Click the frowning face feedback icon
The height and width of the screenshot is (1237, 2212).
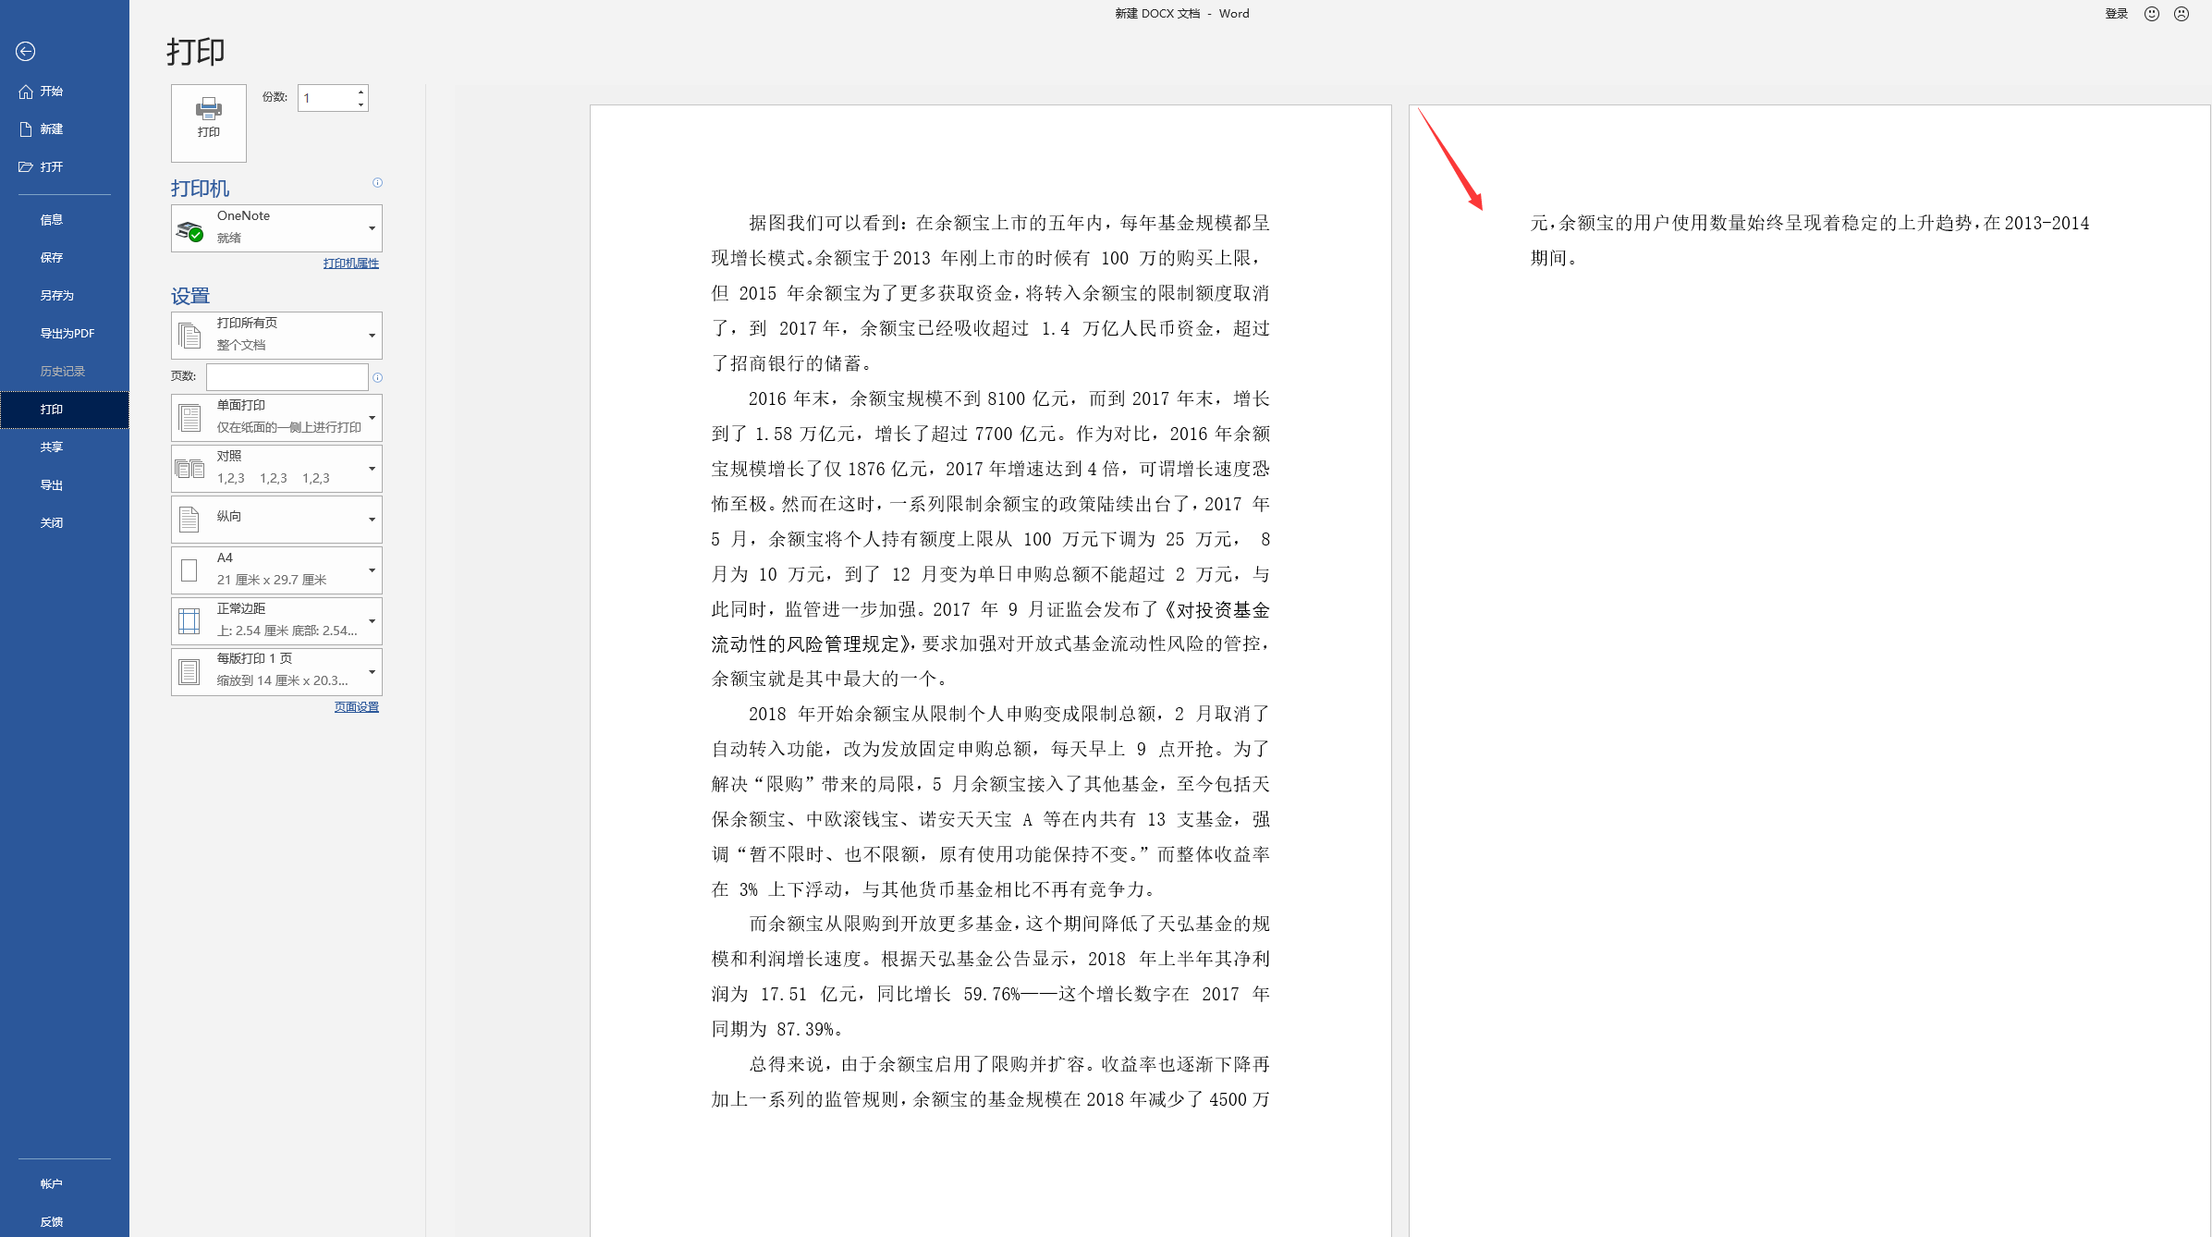pos(2181,14)
